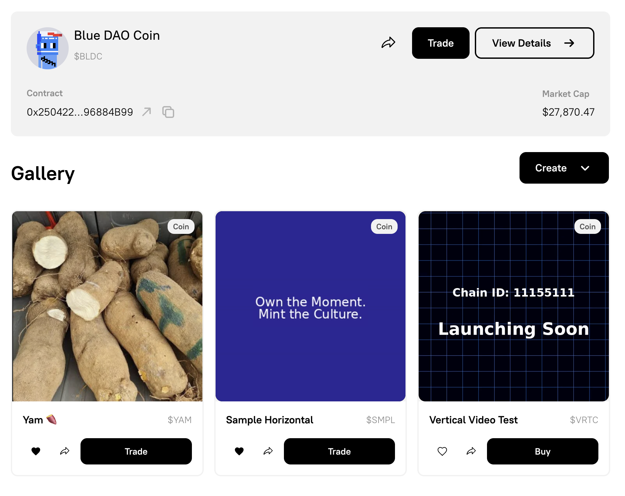Open the Yam photo thumbnail
625x496 pixels.
pyautogui.click(x=107, y=306)
